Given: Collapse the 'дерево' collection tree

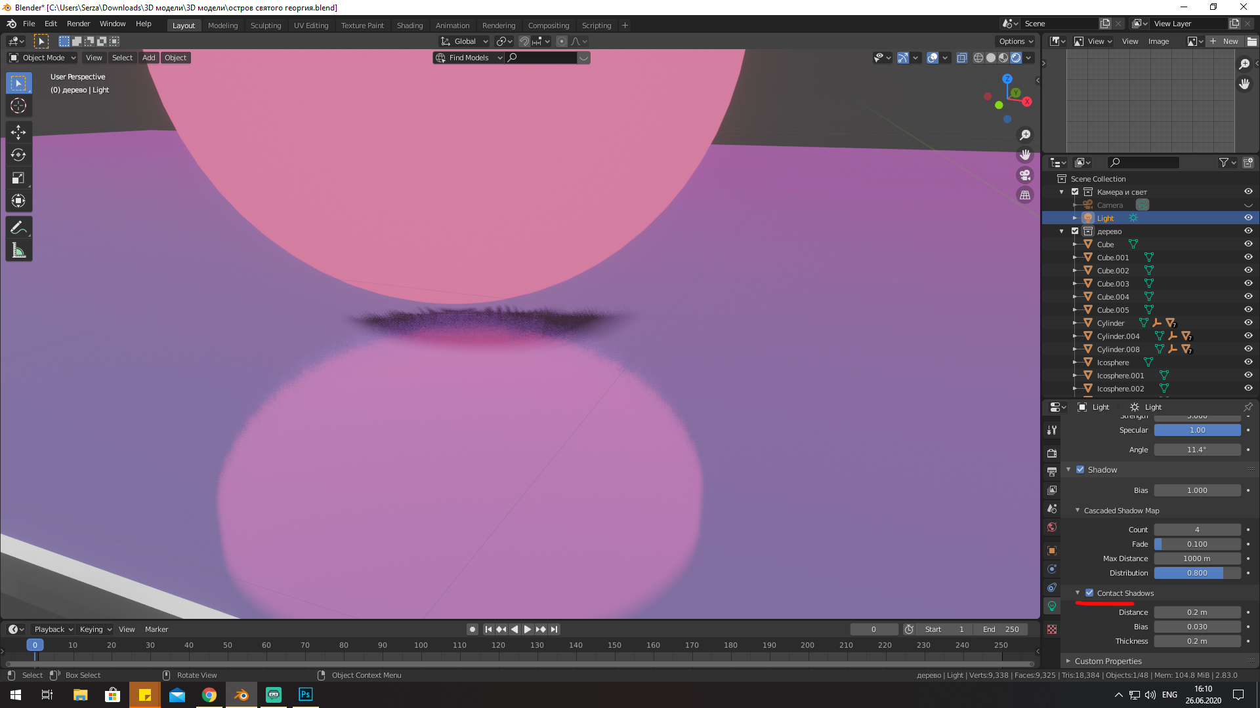Looking at the screenshot, I should pyautogui.click(x=1062, y=231).
